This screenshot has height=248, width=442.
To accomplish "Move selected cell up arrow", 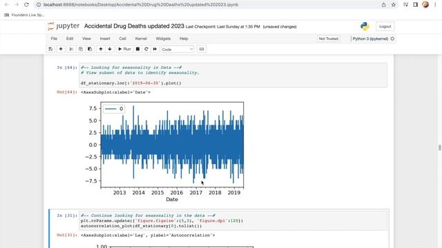I will [x=101, y=49].
